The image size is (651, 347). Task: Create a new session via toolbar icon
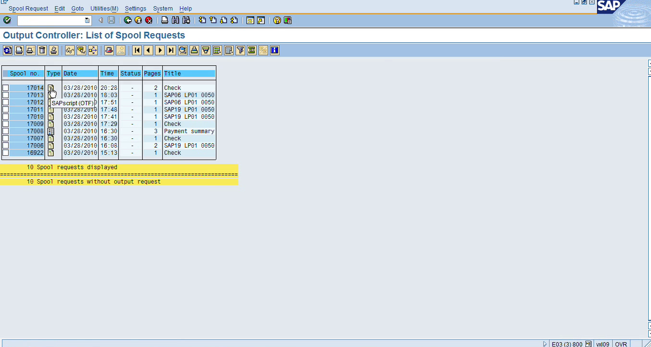pyautogui.click(x=250, y=20)
